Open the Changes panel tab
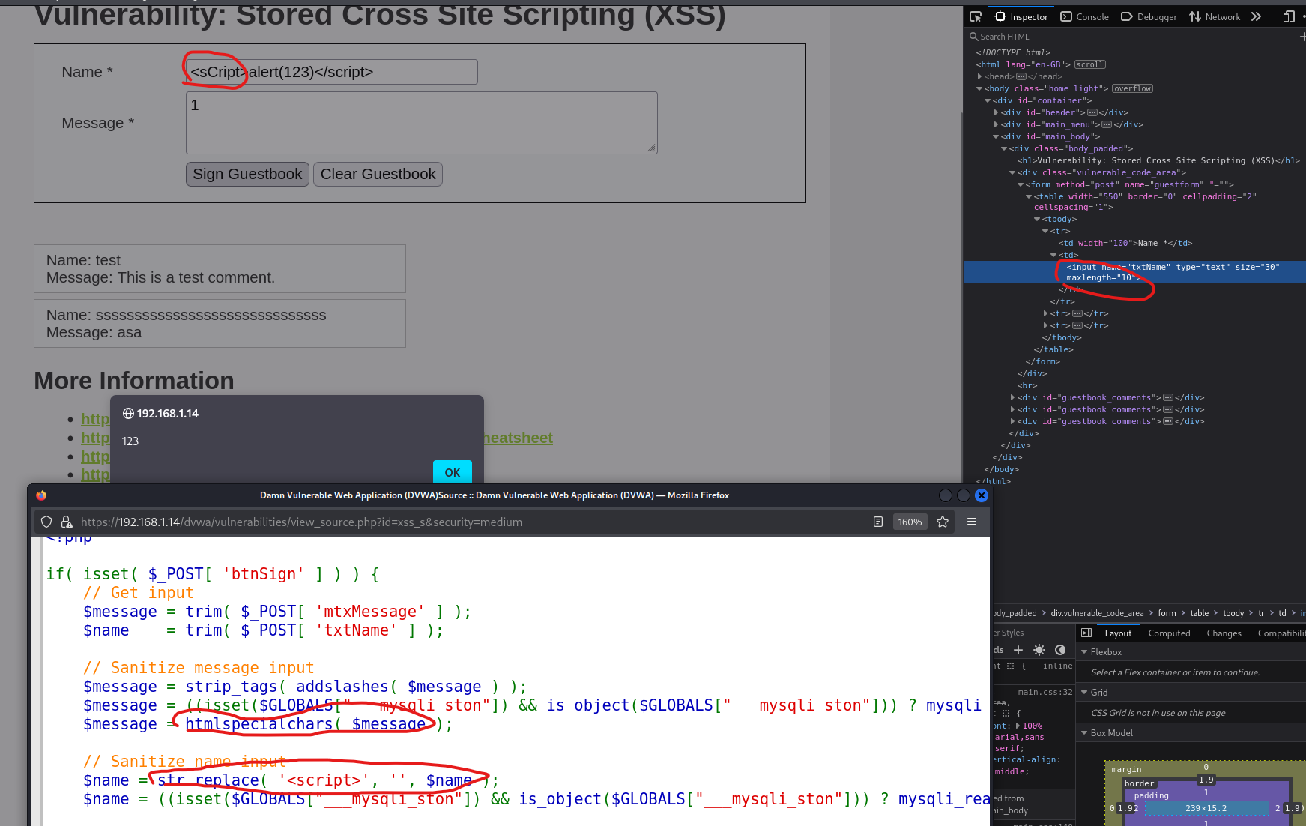This screenshot has height=826, width=1306. tap(1224, 633)
